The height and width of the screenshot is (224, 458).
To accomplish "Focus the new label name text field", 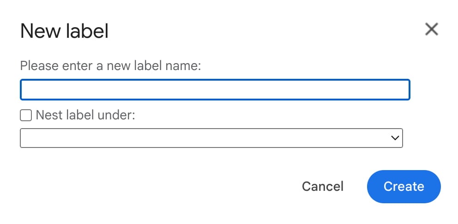I will tap(215, 90).
